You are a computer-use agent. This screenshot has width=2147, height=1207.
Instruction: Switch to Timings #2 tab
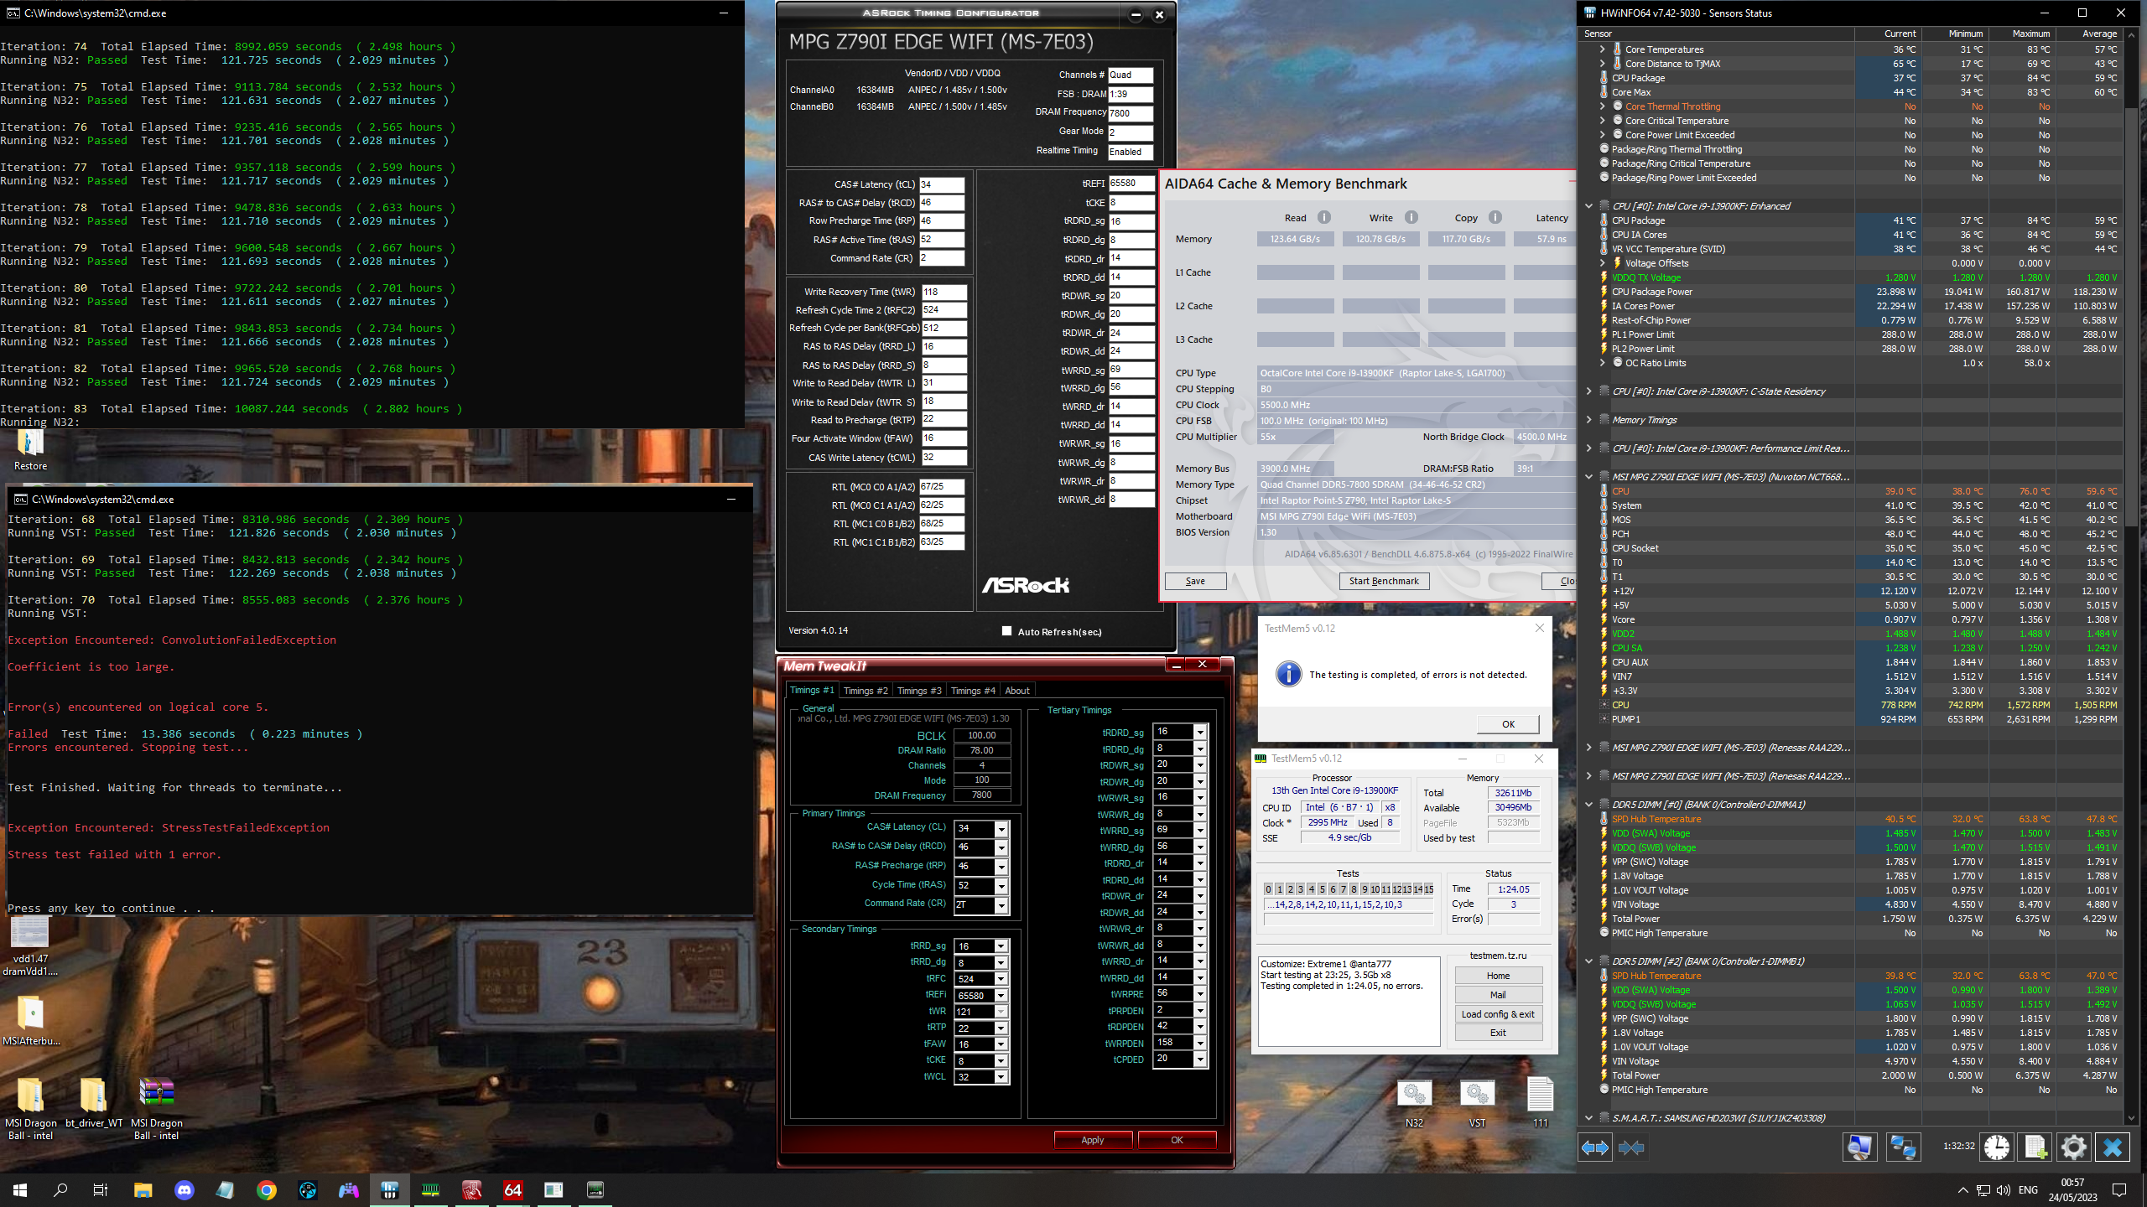coord(865,691)
